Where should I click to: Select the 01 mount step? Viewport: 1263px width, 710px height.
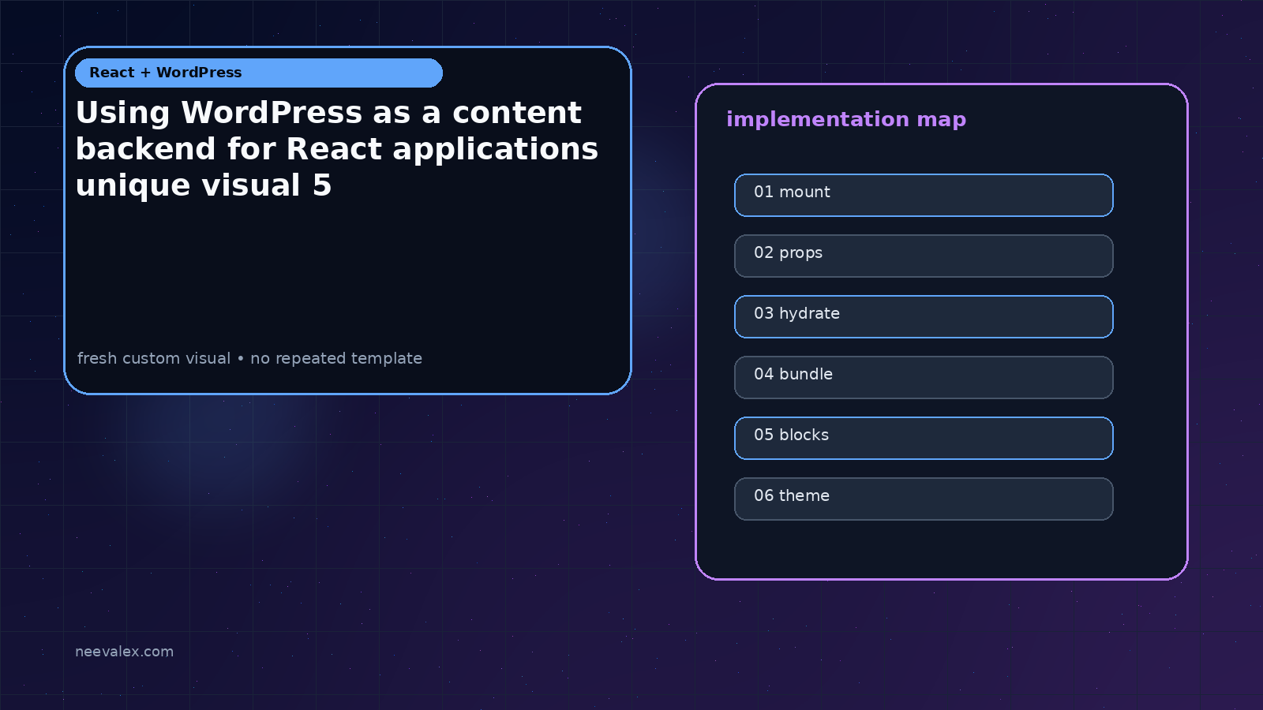click(924, 195)
